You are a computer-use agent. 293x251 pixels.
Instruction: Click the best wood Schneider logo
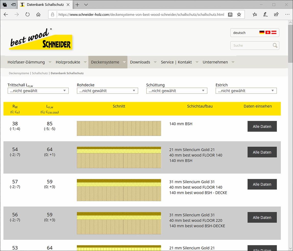click(41, 39)
